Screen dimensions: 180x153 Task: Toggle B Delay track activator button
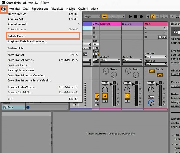(127, 96)
